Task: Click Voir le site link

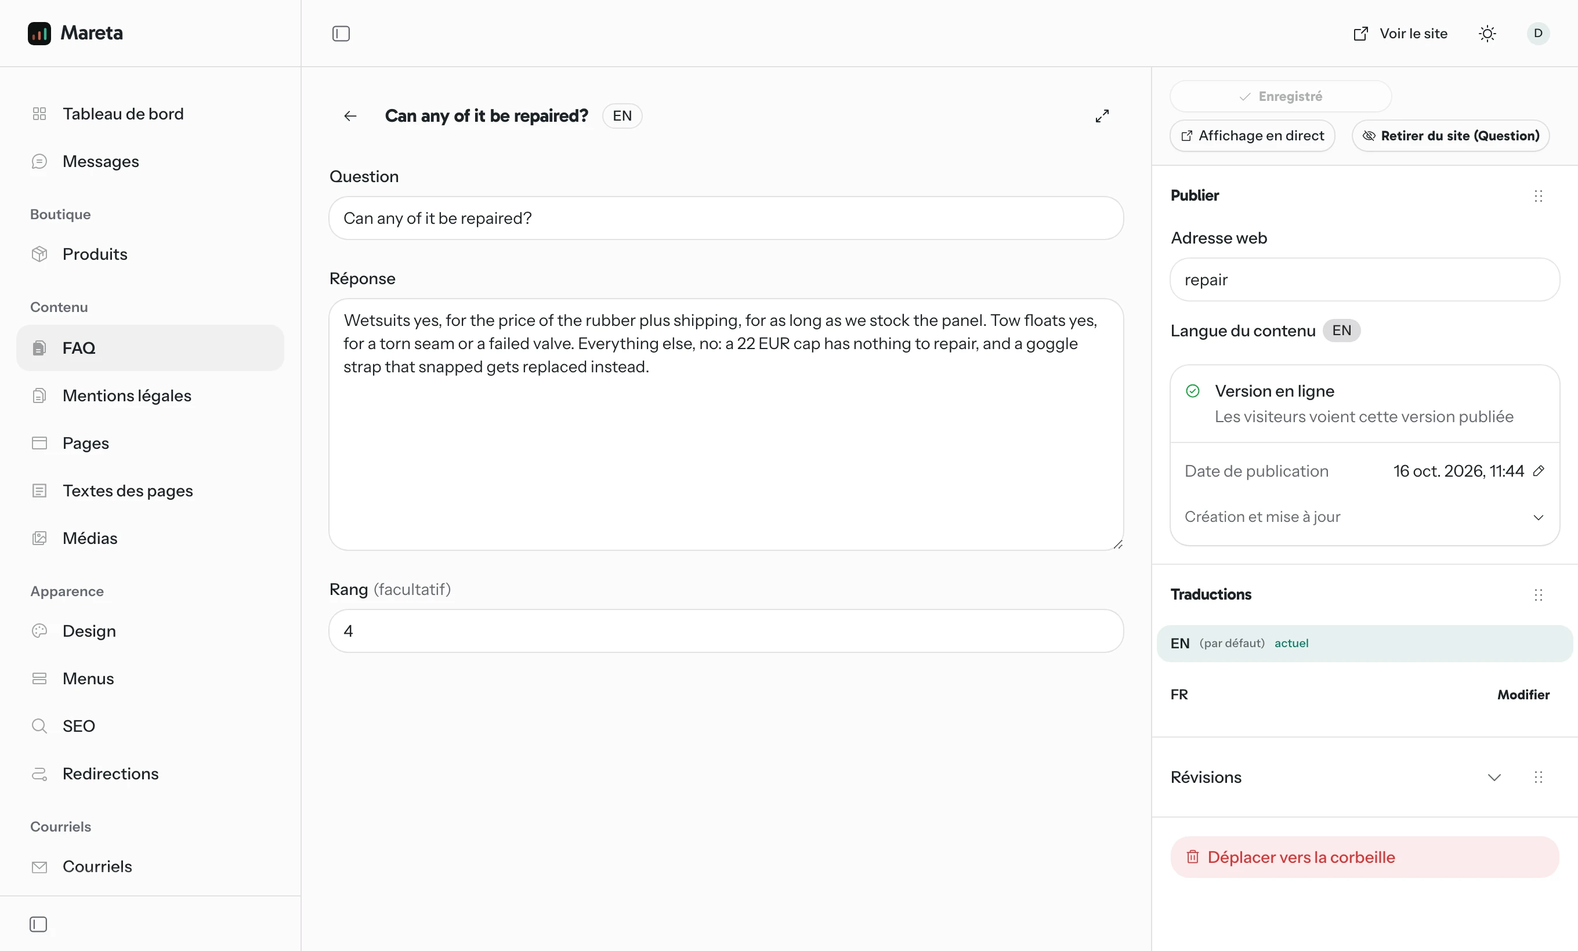Action: pyautogui.click(x=1400, y=33)
